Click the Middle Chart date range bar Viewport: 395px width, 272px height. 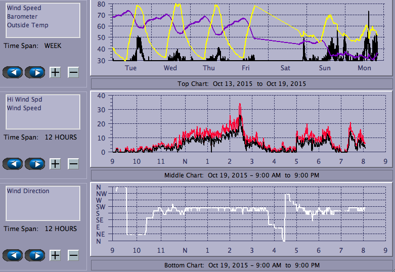[241, 175]
